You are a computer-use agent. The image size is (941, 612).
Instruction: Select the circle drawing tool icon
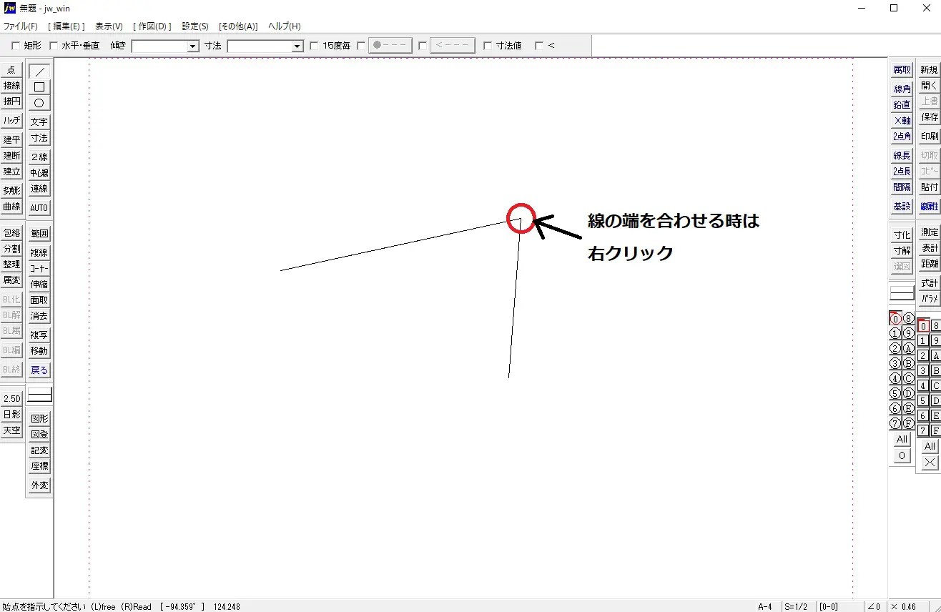39,103
